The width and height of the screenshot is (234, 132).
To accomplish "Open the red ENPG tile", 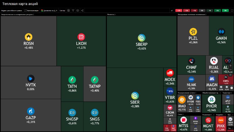I will coord(226,80).
